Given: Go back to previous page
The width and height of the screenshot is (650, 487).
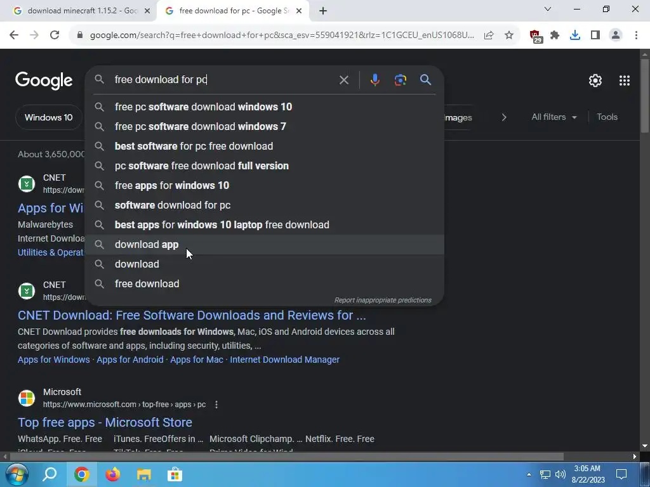Looking at the screenshot, I should (14, 35).
